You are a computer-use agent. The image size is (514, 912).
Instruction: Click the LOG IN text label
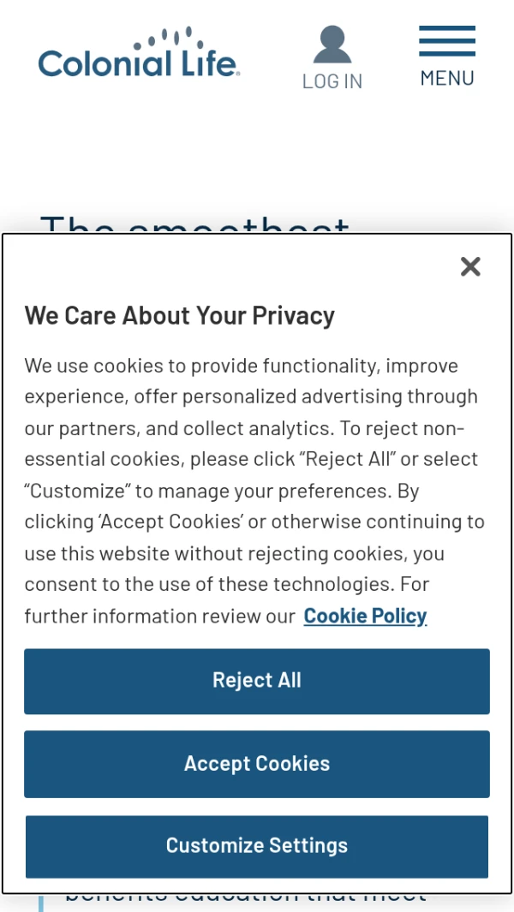coord(332,81)
